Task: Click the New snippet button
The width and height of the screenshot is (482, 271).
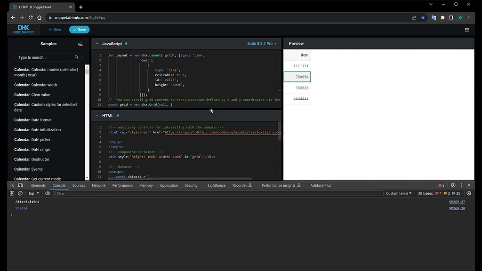Action: pos(55,30)
